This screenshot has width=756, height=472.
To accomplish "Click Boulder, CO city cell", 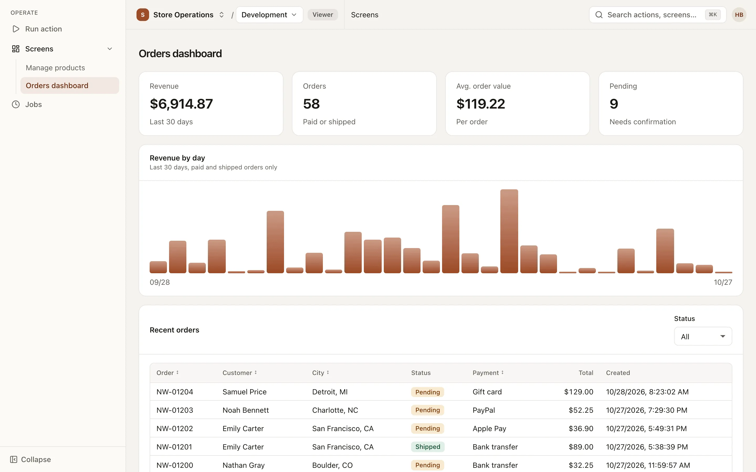I will (332, 465).
